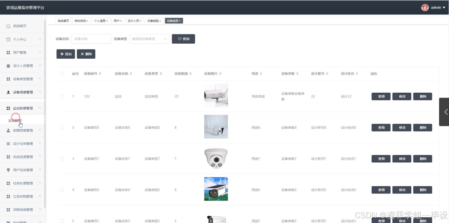Viewport: 449px width, 223px height.
Task: Click the 监控数据管理 grid icon
Action: pyautogui.click(x=8, y=108)
